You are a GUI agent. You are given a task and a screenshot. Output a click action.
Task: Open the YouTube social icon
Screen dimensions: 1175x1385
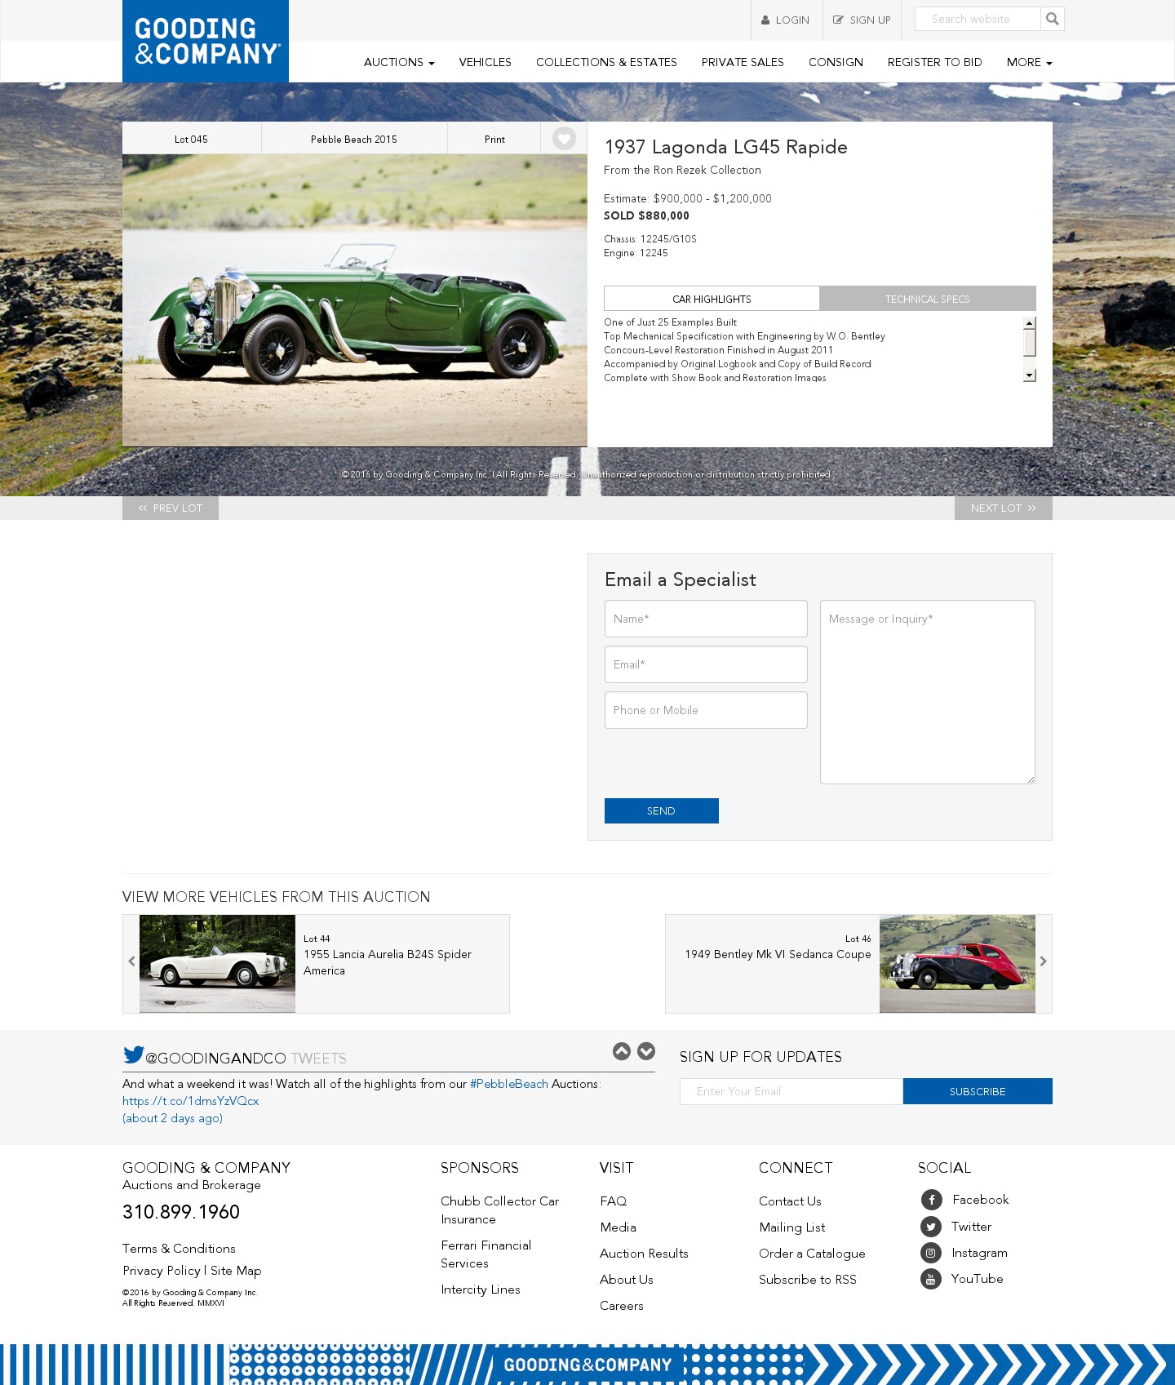click(931, 1279)
